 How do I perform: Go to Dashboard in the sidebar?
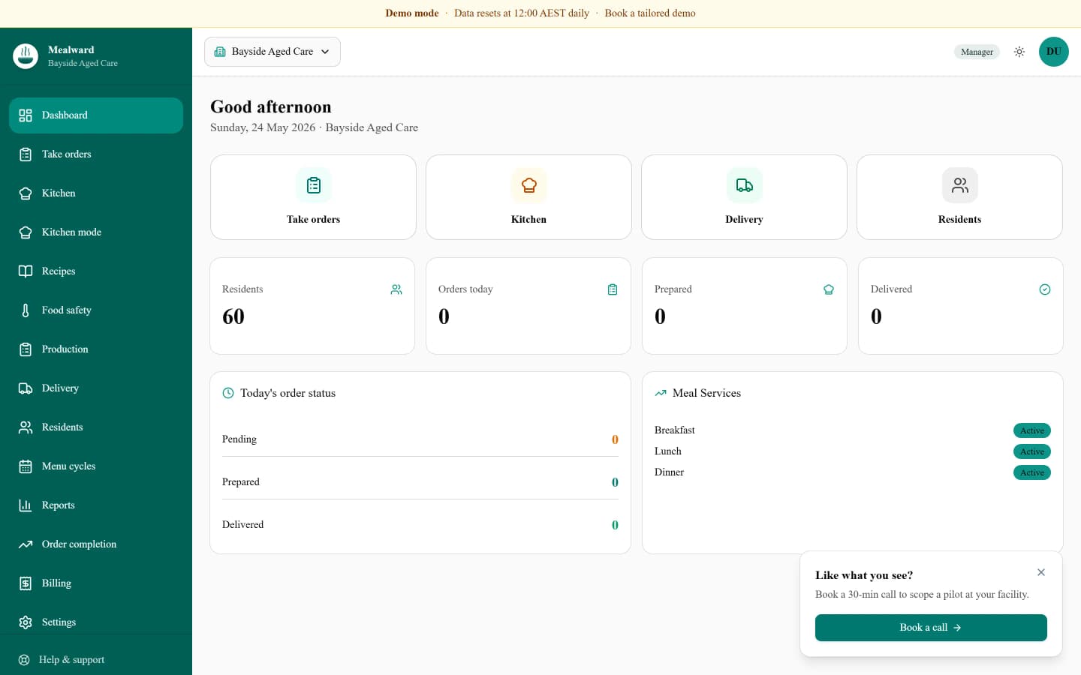[96, 115]
